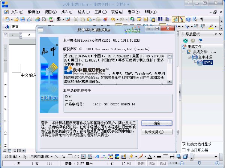
Task: Click the Redo arrow icon
Action: (121, 19)
